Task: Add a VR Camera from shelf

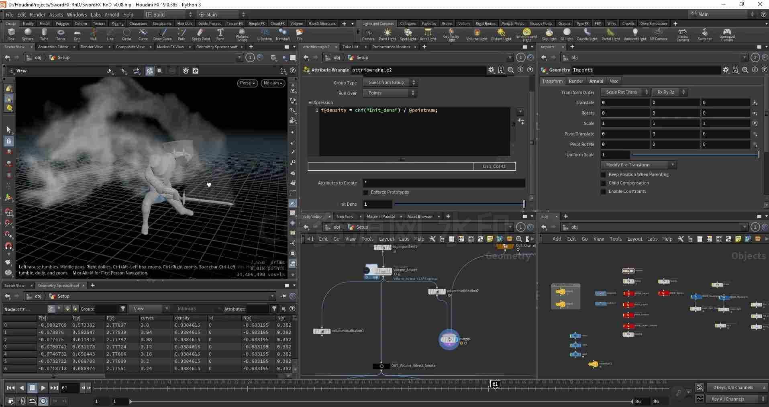Action: pos(659,35)
